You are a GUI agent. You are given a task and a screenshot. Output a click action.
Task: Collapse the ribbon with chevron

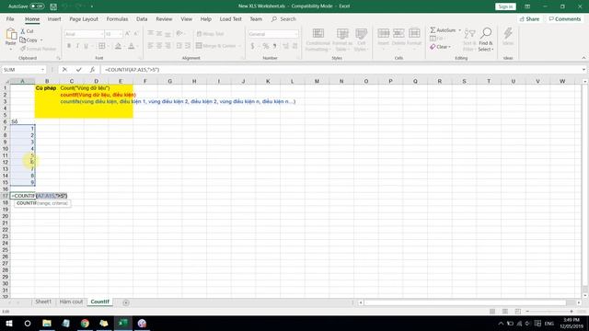[x=583, y=58]
